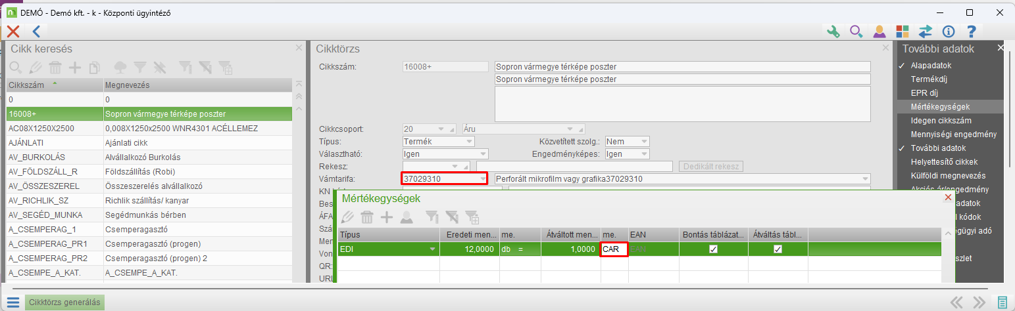Click plus add icon in Cikk keresés toolbar

75,67
